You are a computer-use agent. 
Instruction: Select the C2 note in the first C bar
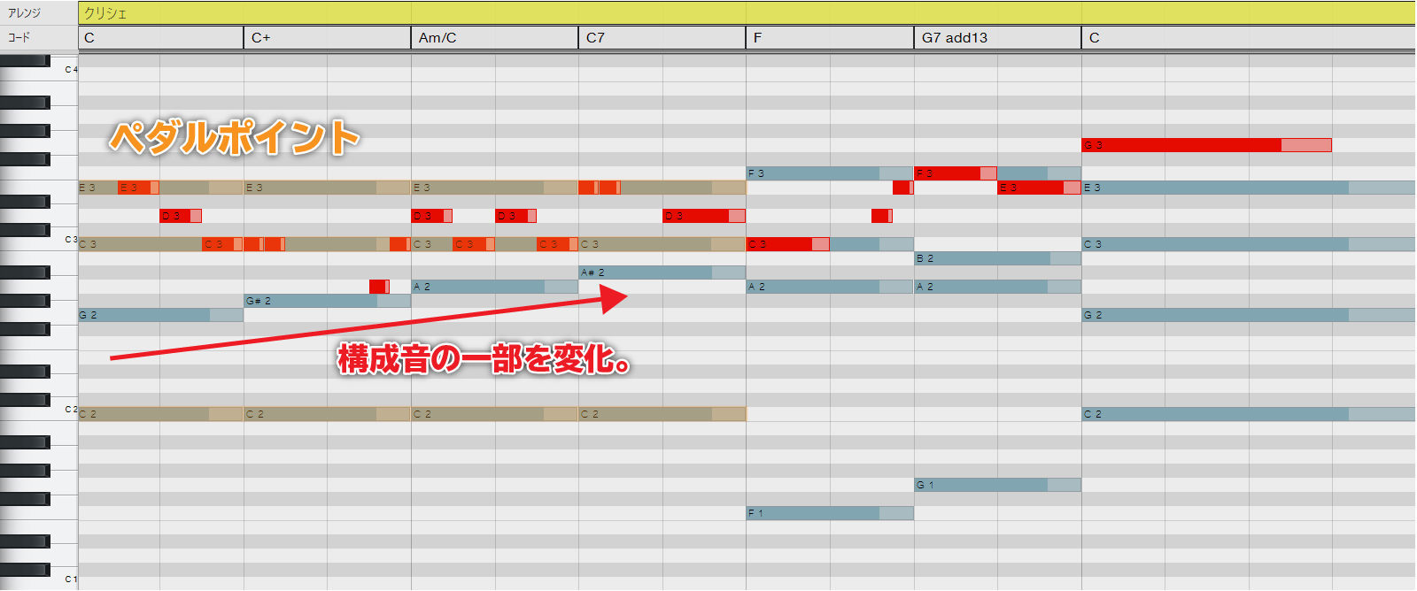pyautogui.click(x=160, y=414)
